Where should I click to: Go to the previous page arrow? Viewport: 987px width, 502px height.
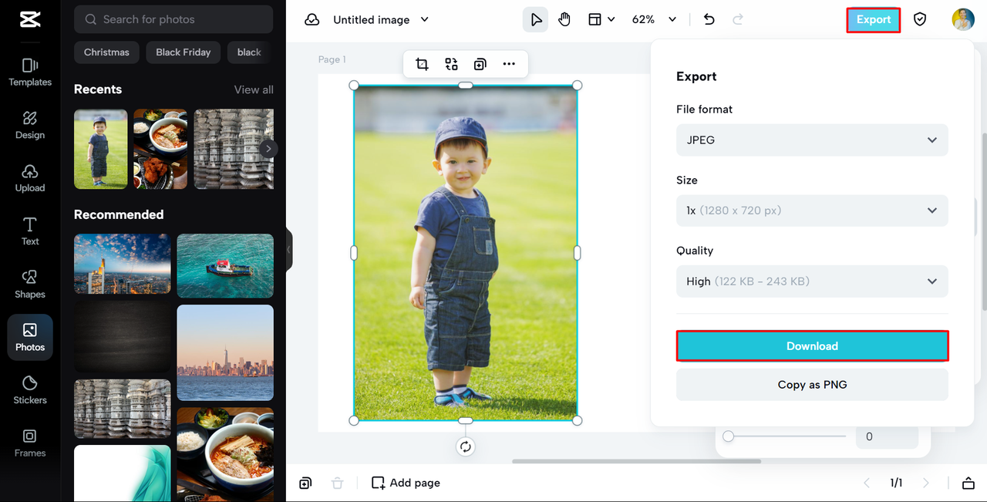[x=866, y=483]
